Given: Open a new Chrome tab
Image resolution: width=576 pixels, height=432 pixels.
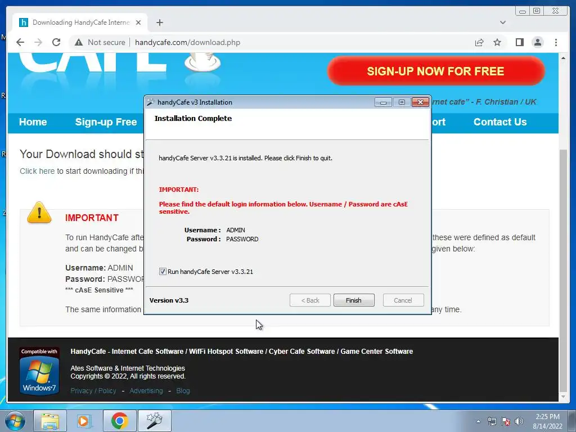Looking at the screenshot, I should pos(159,22).
